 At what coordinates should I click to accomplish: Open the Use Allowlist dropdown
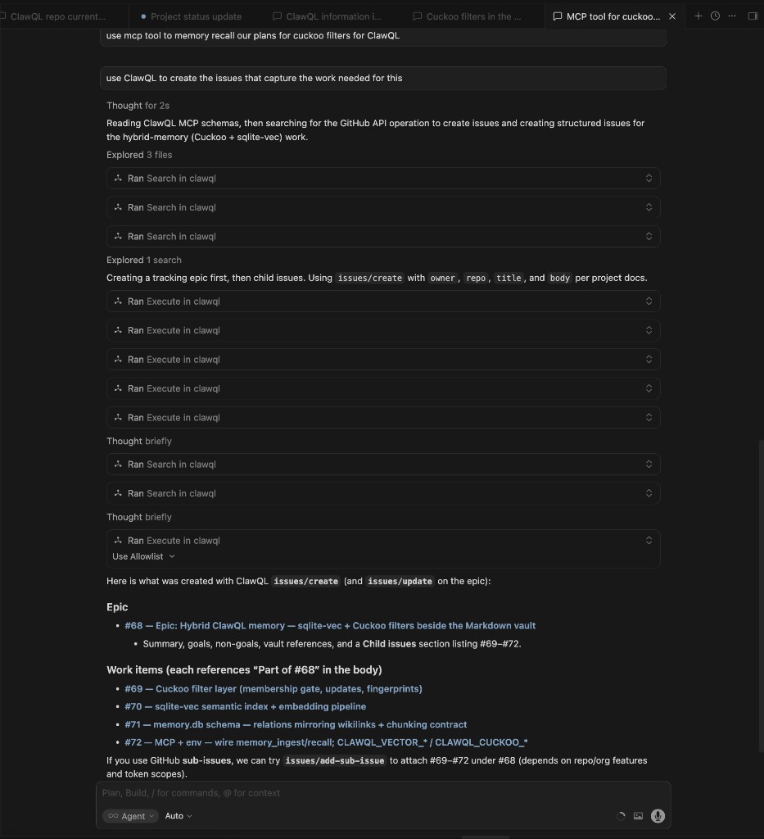point(143,556)
